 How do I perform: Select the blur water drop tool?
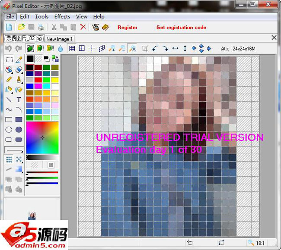(x=61, y=48)
